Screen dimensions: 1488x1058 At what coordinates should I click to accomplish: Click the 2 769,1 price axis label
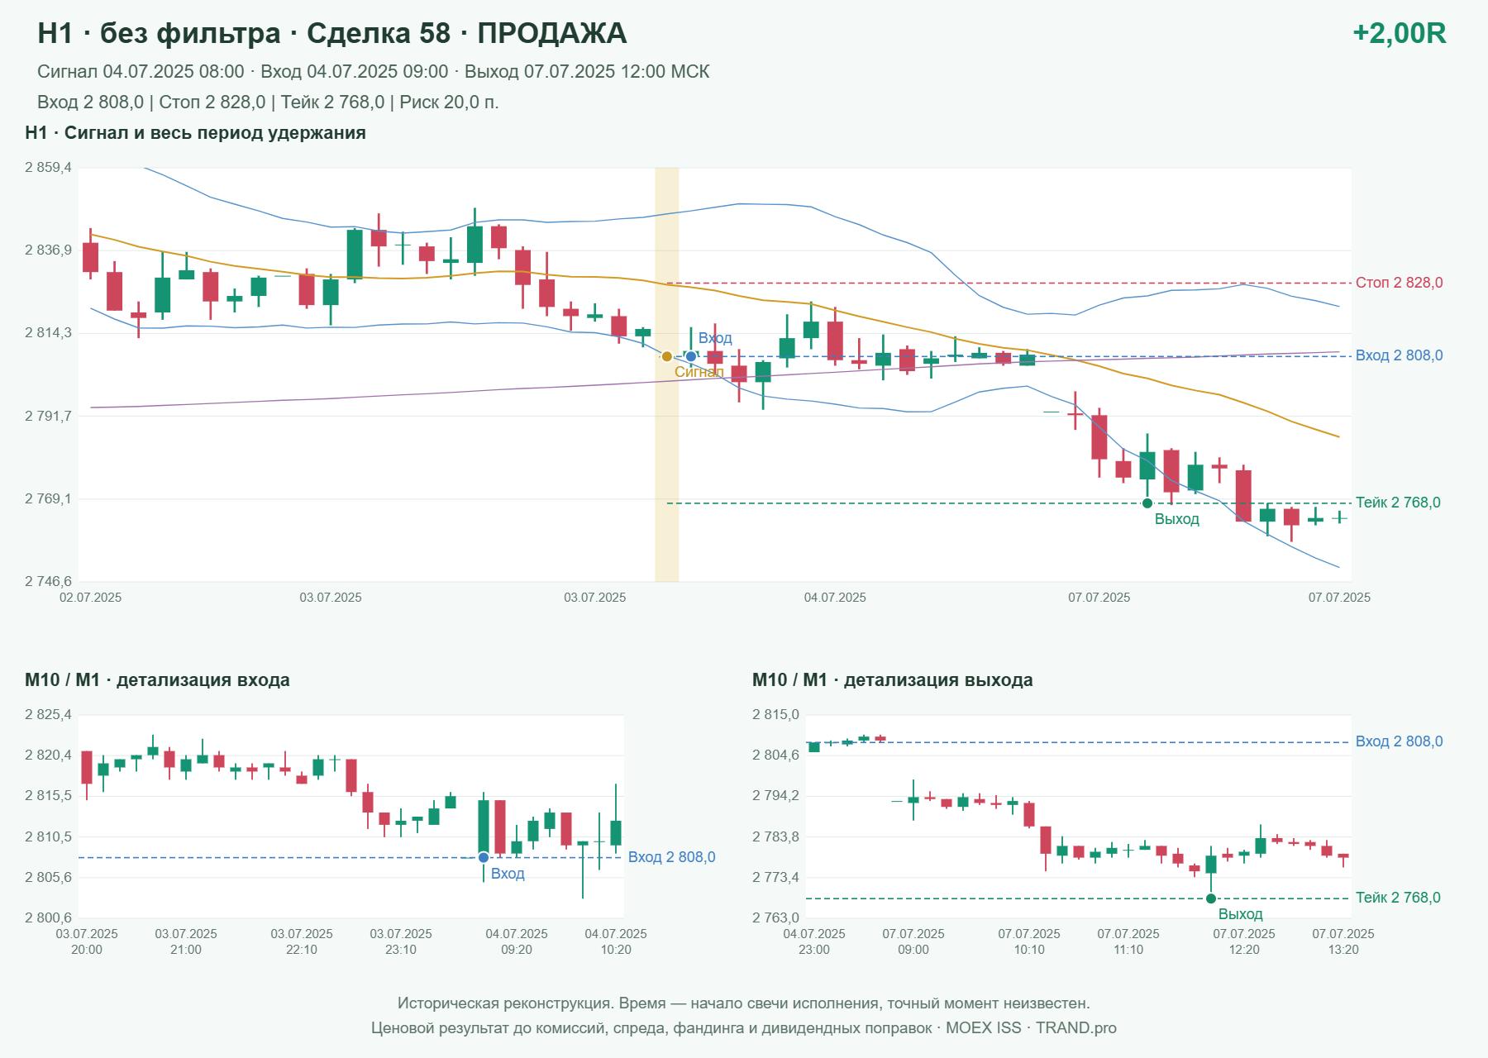[48, 499]
